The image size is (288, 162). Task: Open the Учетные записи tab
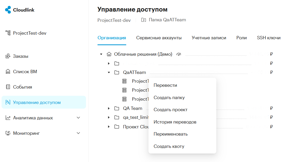[x=209, y=38]
